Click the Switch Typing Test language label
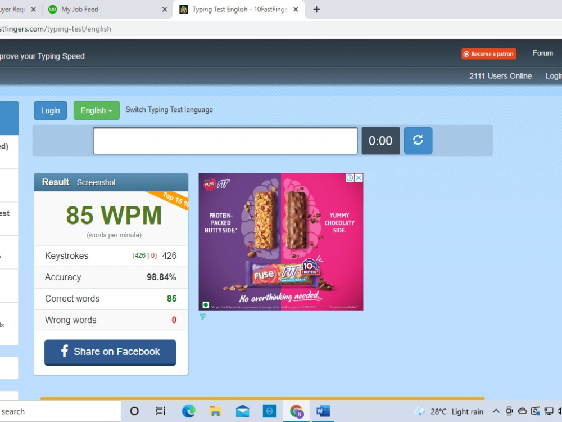 pyautogui.click(x=169, y=110)
